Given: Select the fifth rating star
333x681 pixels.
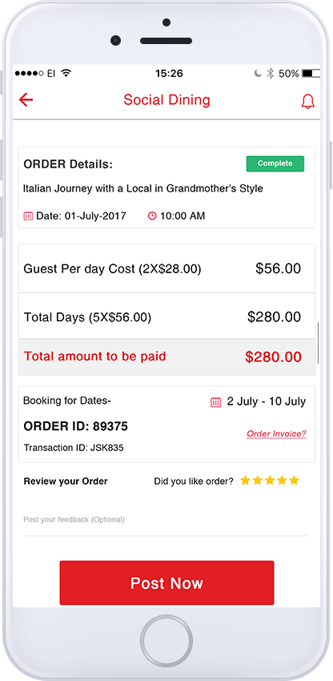Looking at the screenshot, I should [x=295, y=481].
